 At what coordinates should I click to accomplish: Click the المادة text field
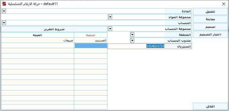pos(85,11)
